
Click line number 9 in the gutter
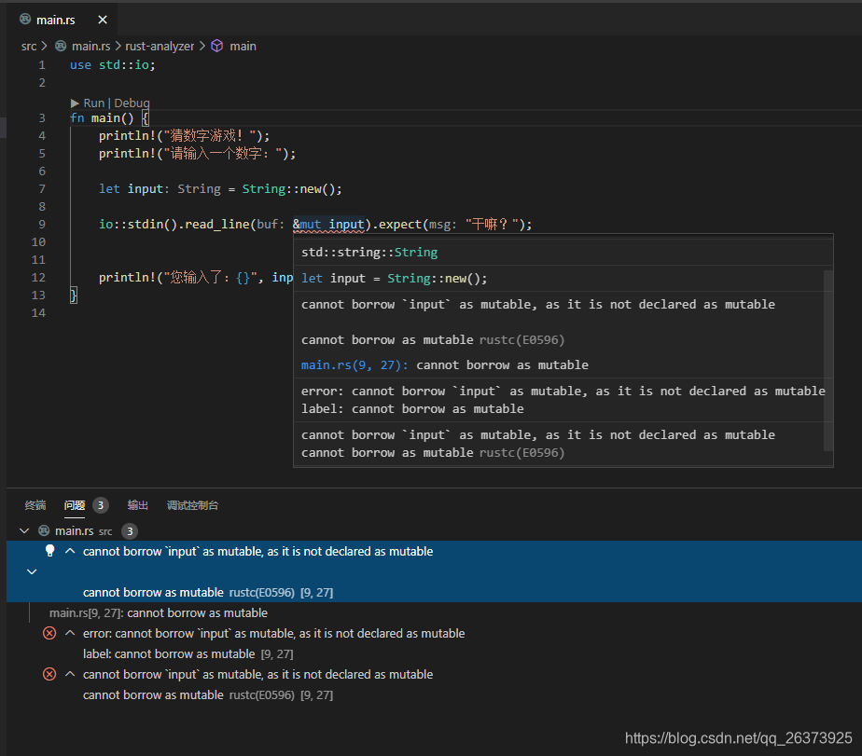[x=42, y=224]
